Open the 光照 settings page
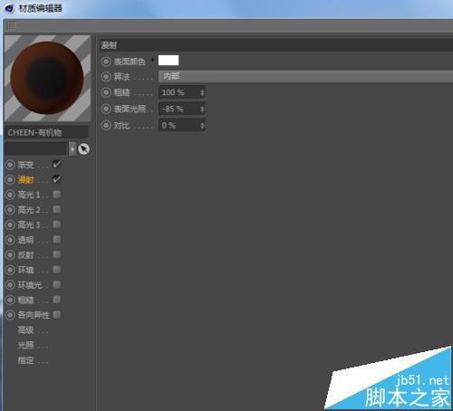453x411 pixels. pyautogui.click(x=26, y=345)
